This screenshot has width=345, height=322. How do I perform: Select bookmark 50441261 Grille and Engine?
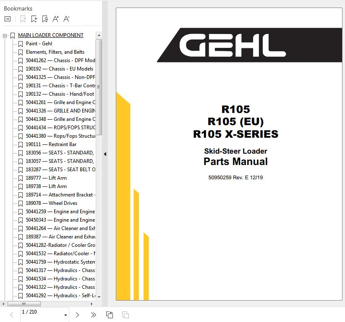click(60, 102)
